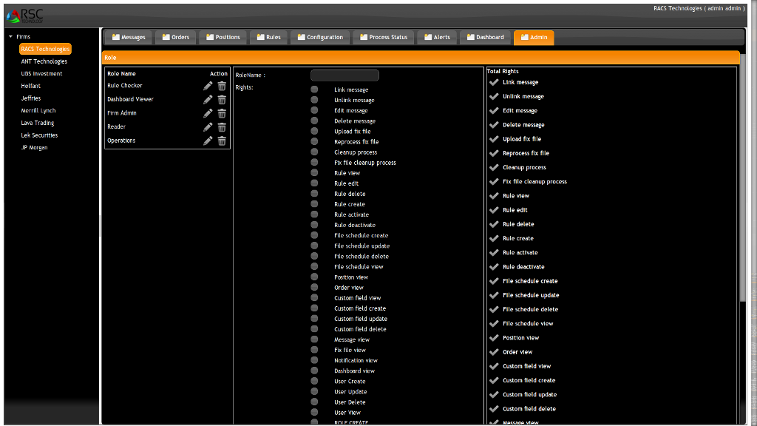Collapse the Firms tree node
The width and height of the screenshot is (757, 426).
(x=11, y=36)
